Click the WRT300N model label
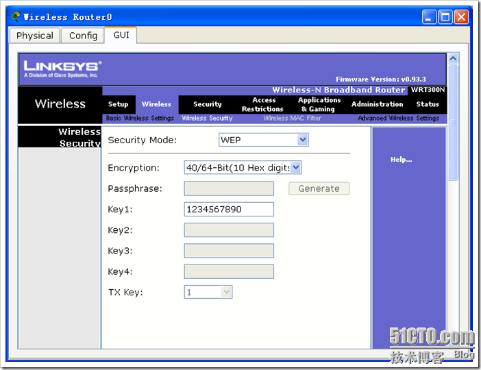 tap(428, 90)
